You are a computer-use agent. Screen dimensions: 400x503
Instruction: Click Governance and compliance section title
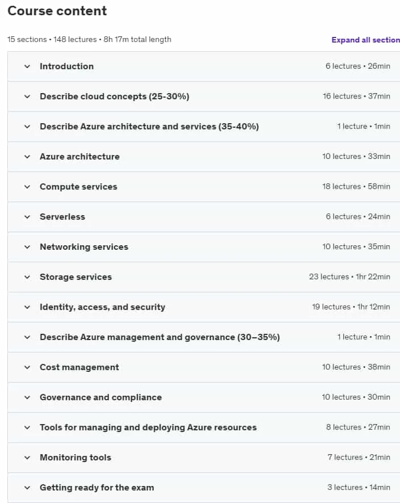pos(100,397)
